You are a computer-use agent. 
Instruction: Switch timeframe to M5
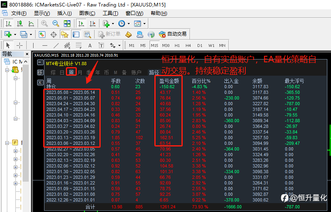point(143,45)
